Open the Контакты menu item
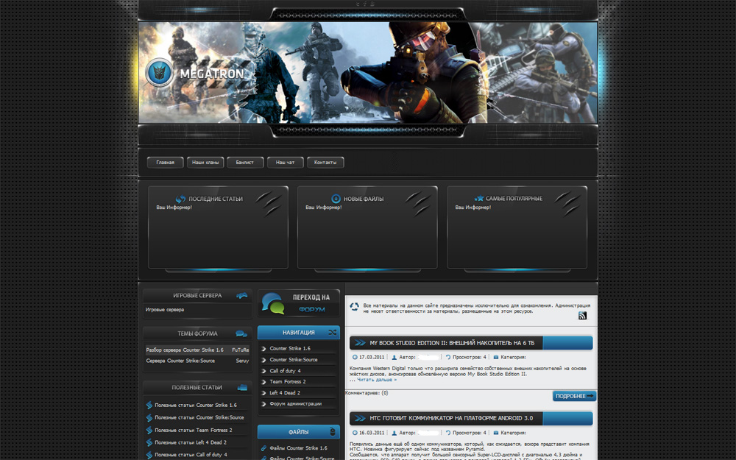Image resolution: width=736 pixels, height=460 pixels. (x=325, y=163)
